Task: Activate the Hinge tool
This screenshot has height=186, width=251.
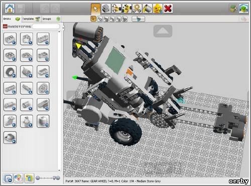Action: [x=116, y=8]
